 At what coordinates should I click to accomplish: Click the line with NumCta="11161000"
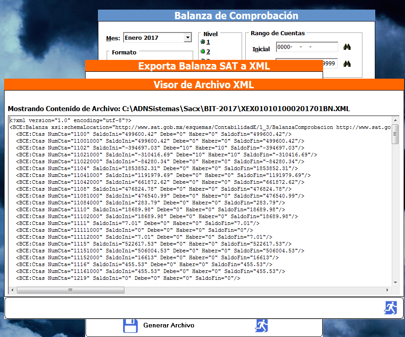point(151,271)
